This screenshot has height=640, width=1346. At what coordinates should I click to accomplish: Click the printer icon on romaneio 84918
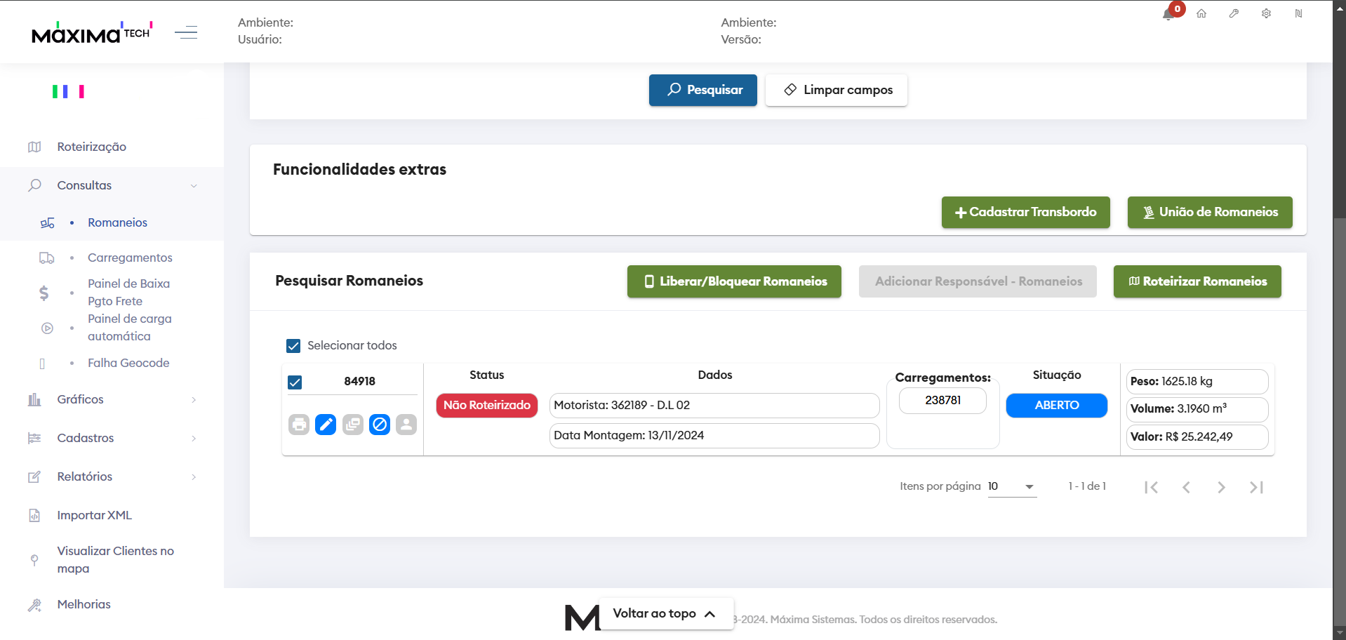pyautogui.click(x=299, y=425)
